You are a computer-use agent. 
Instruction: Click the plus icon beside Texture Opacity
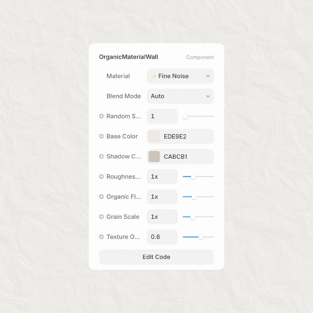click(x=101, y=237)
